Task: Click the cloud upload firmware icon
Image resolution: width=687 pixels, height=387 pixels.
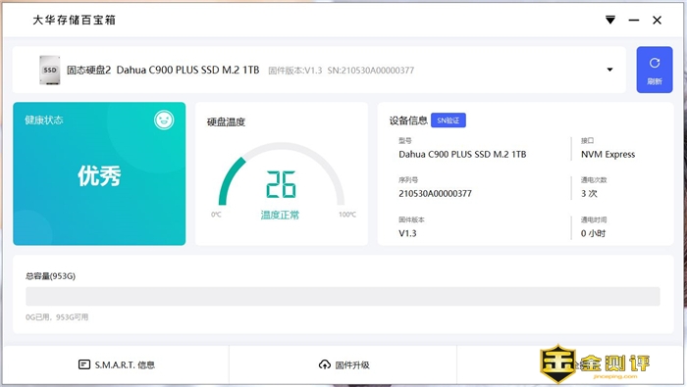Action: (325, 364)
